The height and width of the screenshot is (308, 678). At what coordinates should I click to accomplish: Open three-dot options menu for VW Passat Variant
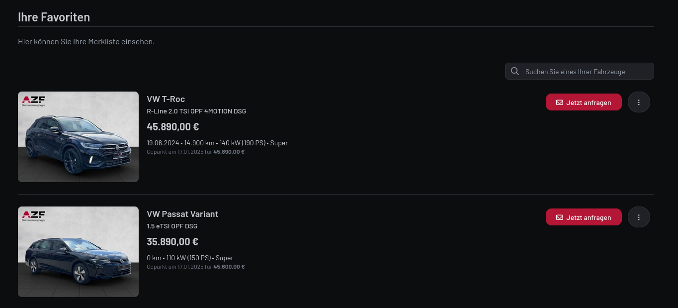point(639,217)
